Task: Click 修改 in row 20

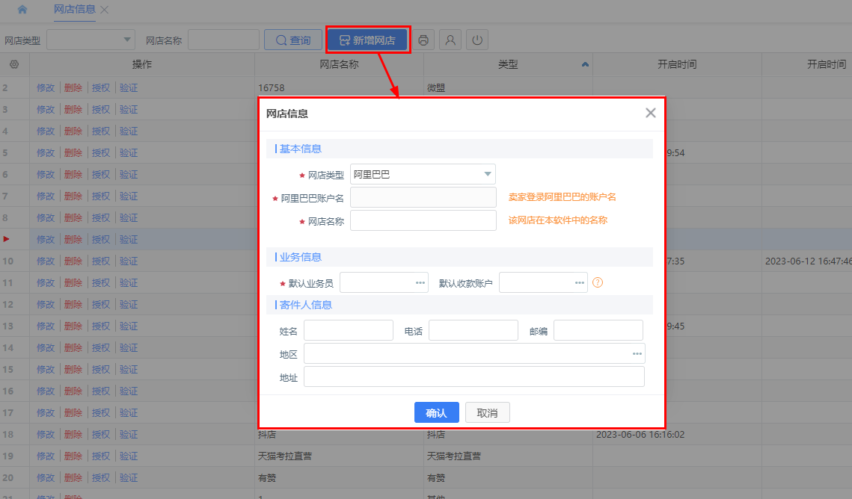Action: point(46,478)
